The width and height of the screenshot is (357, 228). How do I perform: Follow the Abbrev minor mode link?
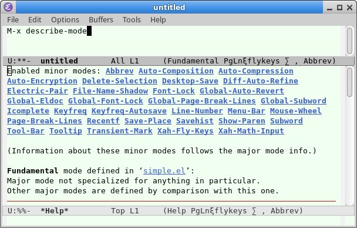coord(120,71)
